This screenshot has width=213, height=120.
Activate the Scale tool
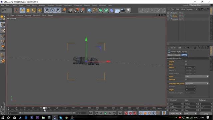click(28, 10)
